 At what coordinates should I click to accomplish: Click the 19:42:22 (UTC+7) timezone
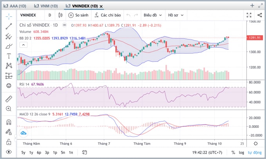coord(207,153)
